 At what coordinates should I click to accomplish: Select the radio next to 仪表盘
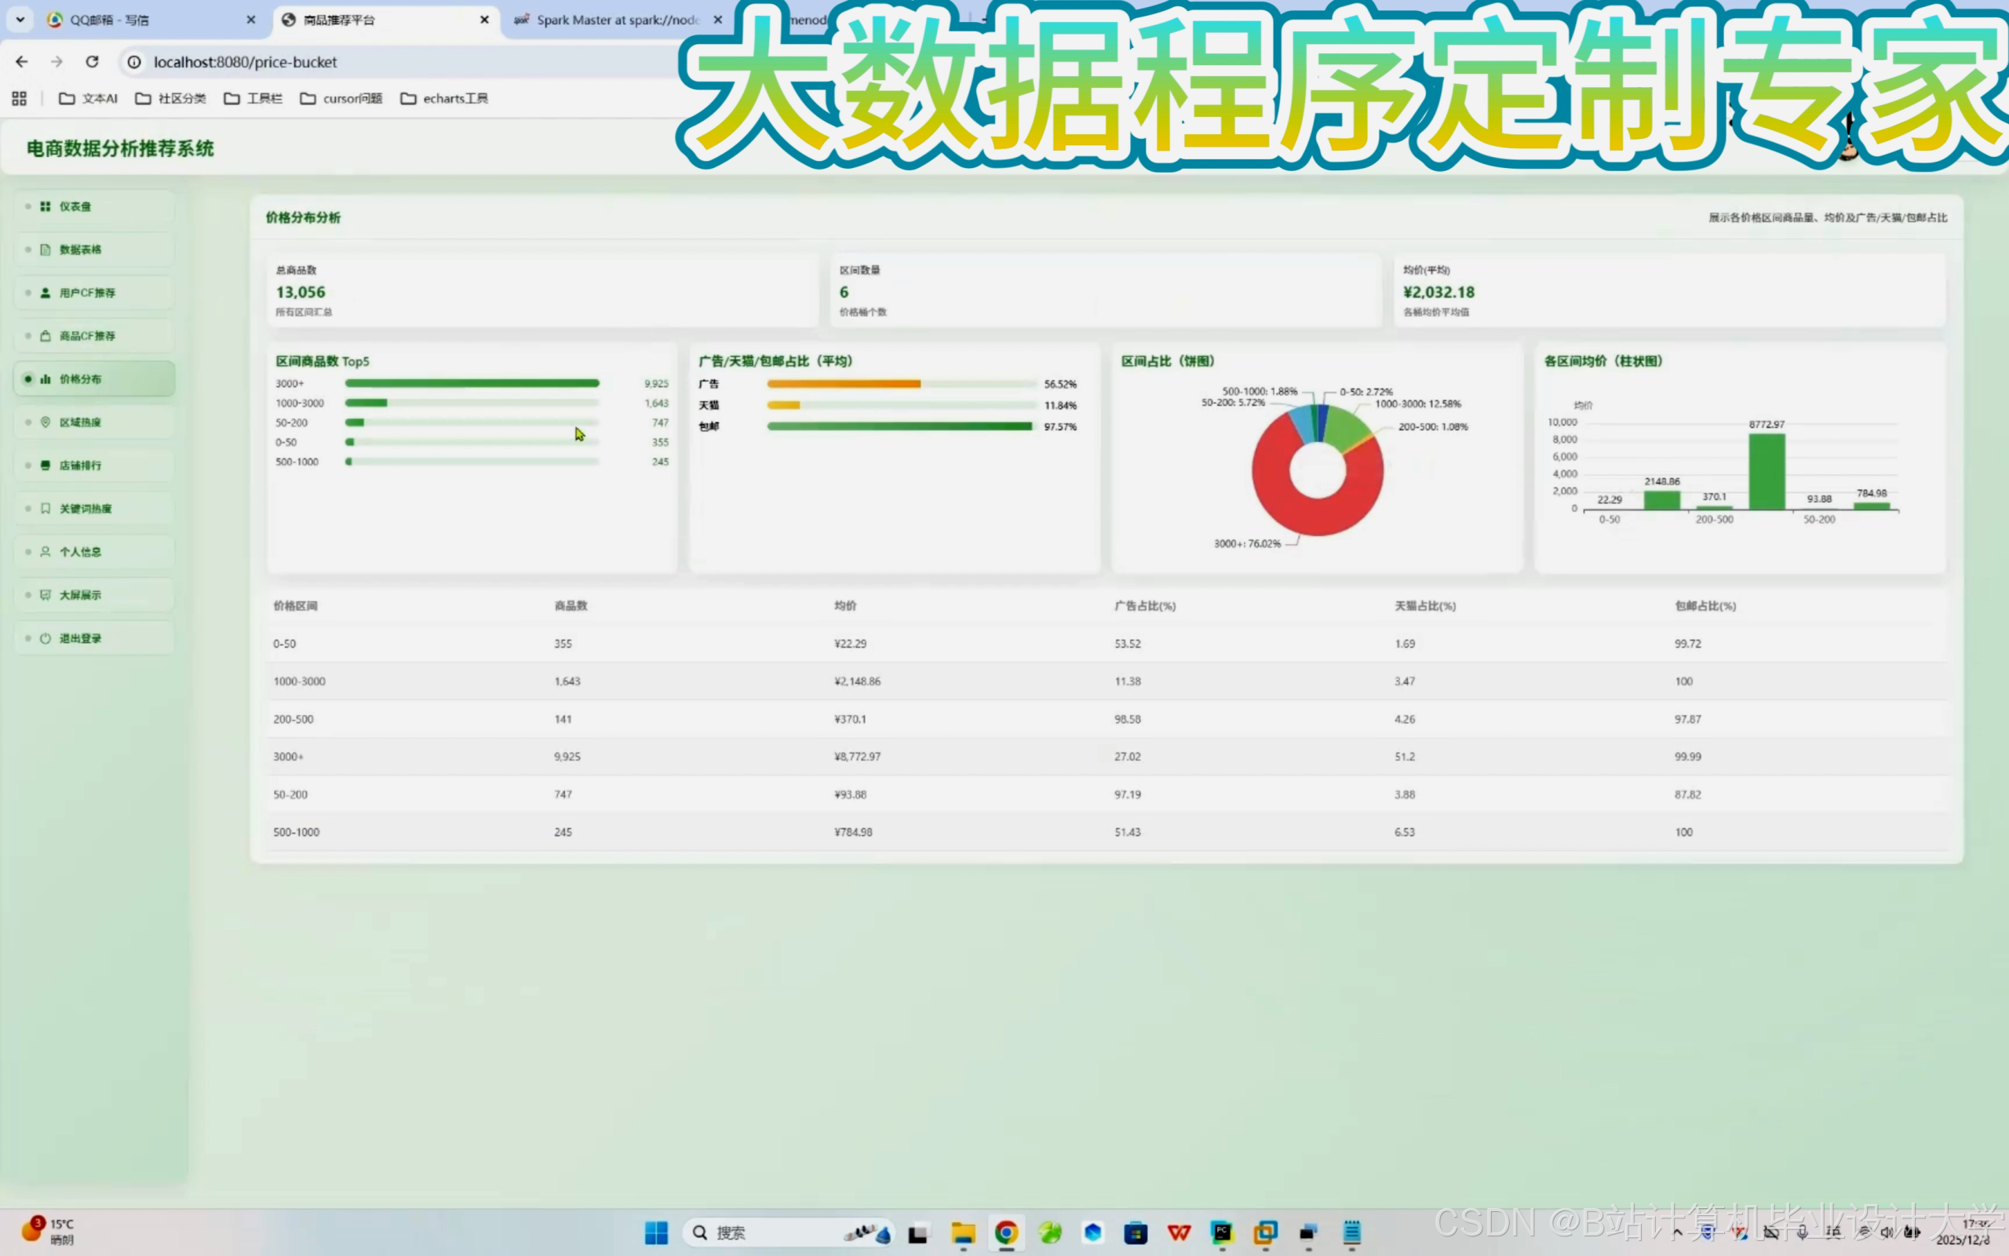coord(27,206)
